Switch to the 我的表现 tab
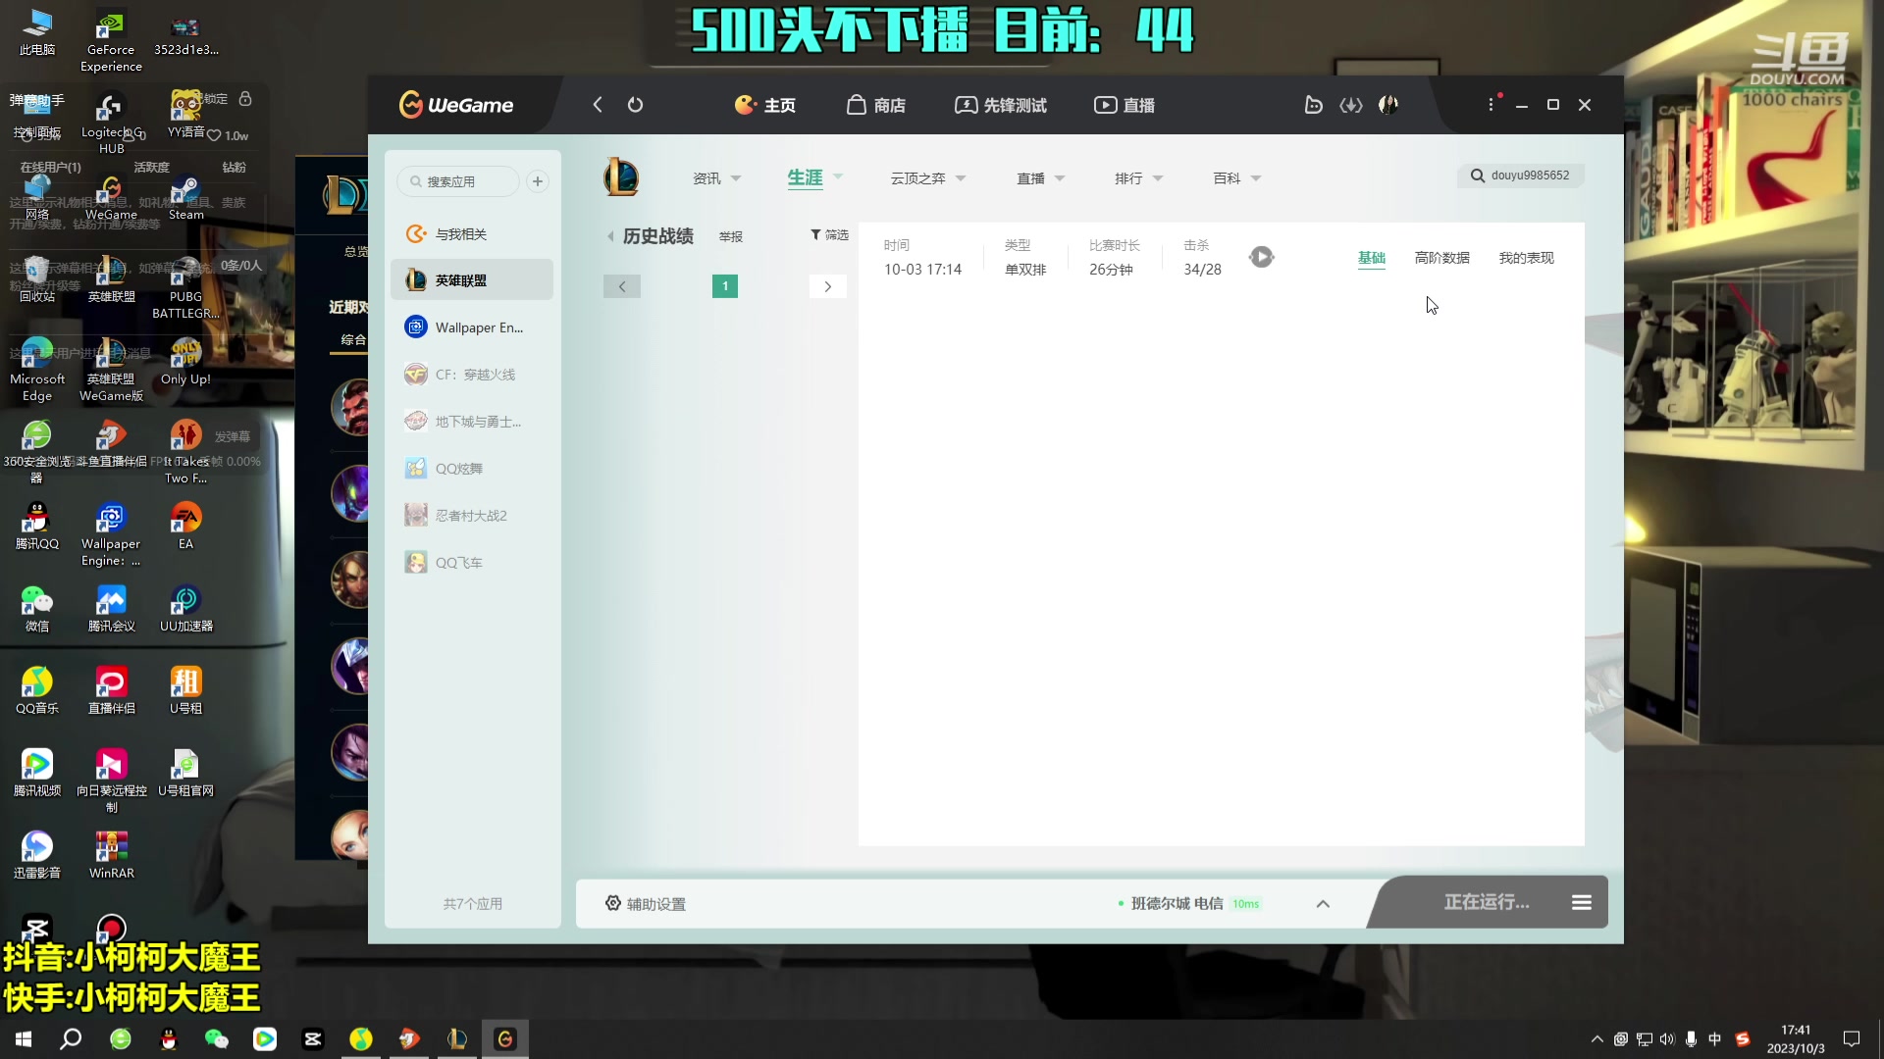 (1527, 258)
